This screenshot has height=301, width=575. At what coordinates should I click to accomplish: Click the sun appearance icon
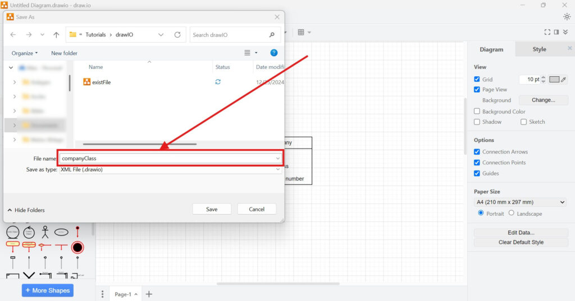[x=567, y=17]
